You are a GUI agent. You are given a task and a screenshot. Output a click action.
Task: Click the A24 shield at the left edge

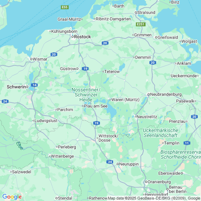tap(5, 101)
